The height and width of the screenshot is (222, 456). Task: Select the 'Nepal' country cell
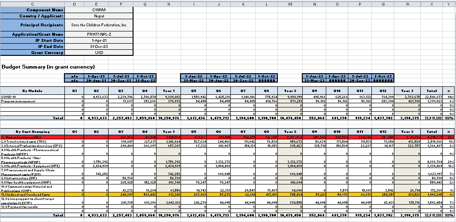tap(99, 16)
